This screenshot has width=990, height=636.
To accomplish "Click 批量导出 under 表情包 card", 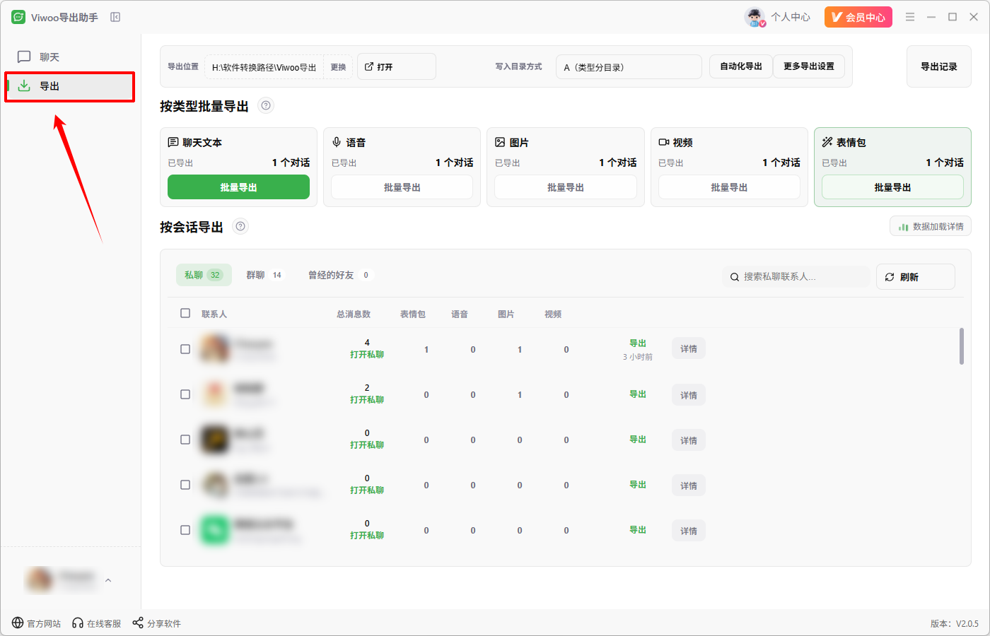I will (x=892, y=187).
